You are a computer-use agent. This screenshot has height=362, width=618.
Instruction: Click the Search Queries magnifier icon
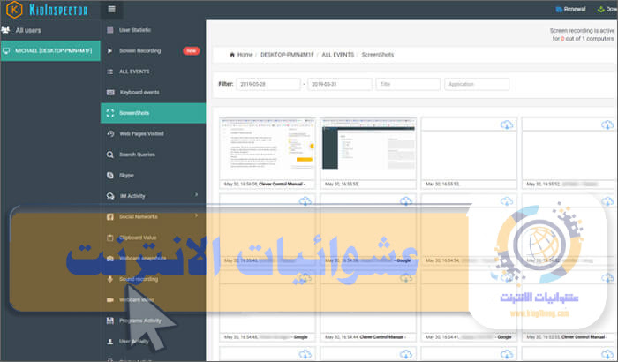click(109, 155)
